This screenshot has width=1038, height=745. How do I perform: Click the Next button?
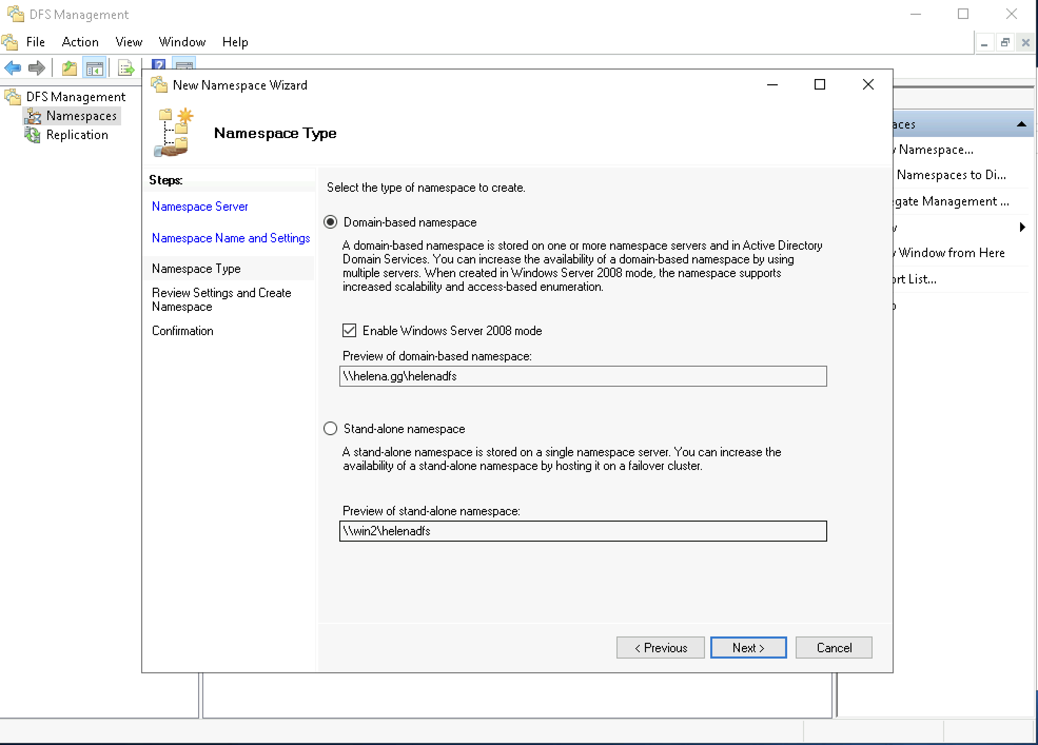[x=748, y=648]
